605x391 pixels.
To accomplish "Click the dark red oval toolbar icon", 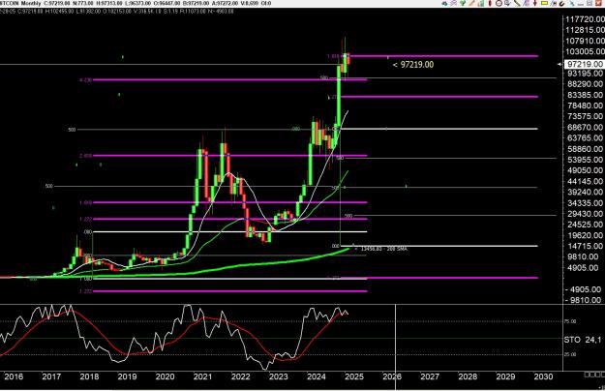I will pos(490,3).
